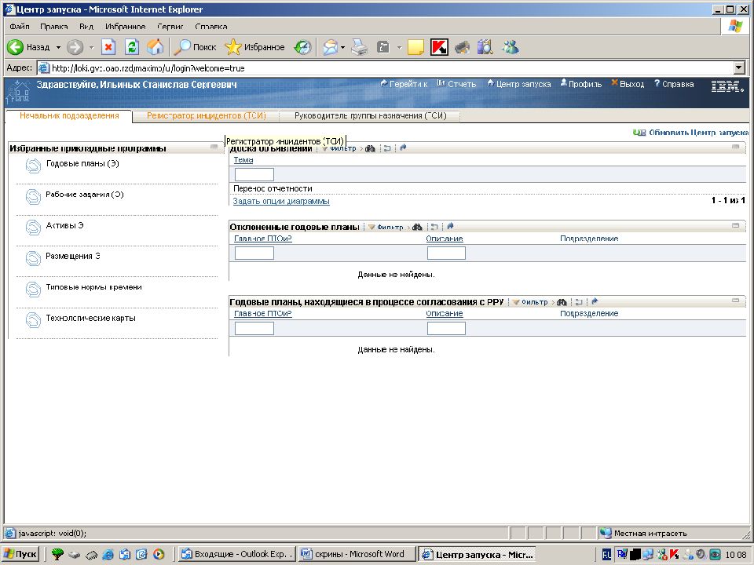Go to the IE Home page icon
Screen dimensions: 754x565
coord(155,47)
